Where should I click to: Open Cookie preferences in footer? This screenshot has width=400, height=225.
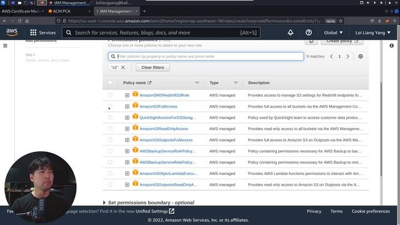[x=371, y=211]
